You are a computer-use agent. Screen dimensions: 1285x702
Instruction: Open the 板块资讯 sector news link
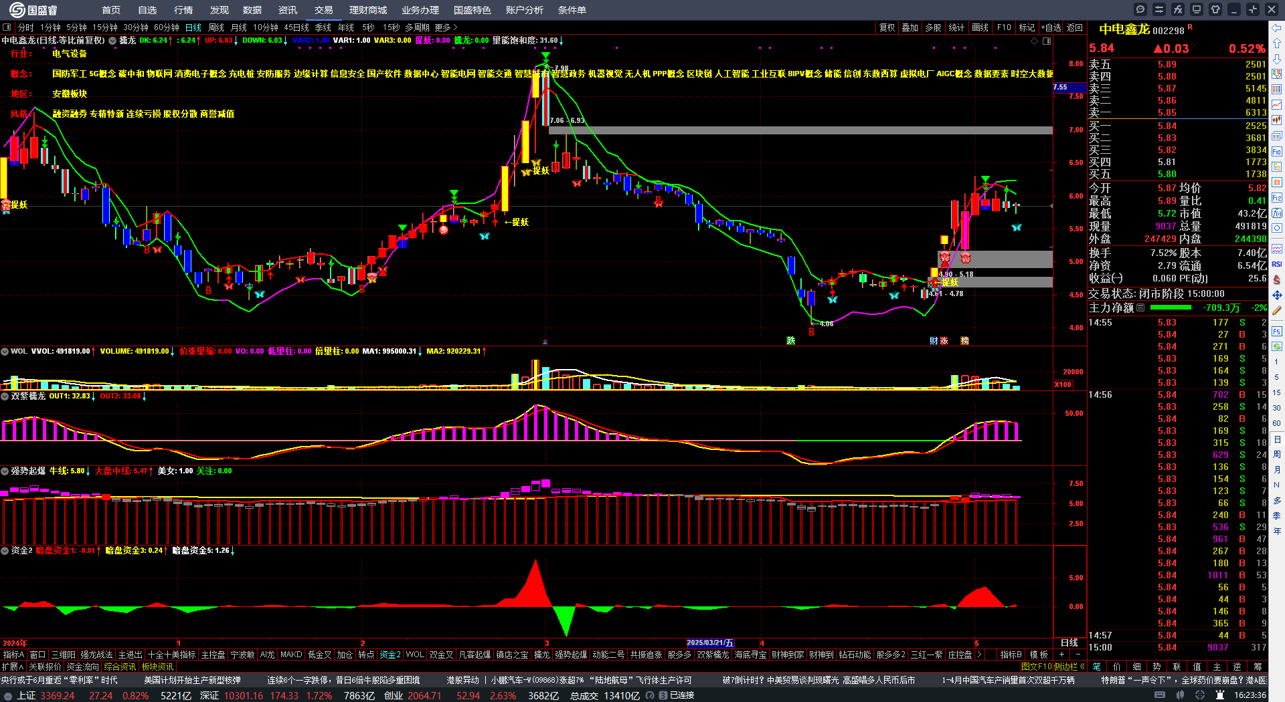[x=158, y=667]
